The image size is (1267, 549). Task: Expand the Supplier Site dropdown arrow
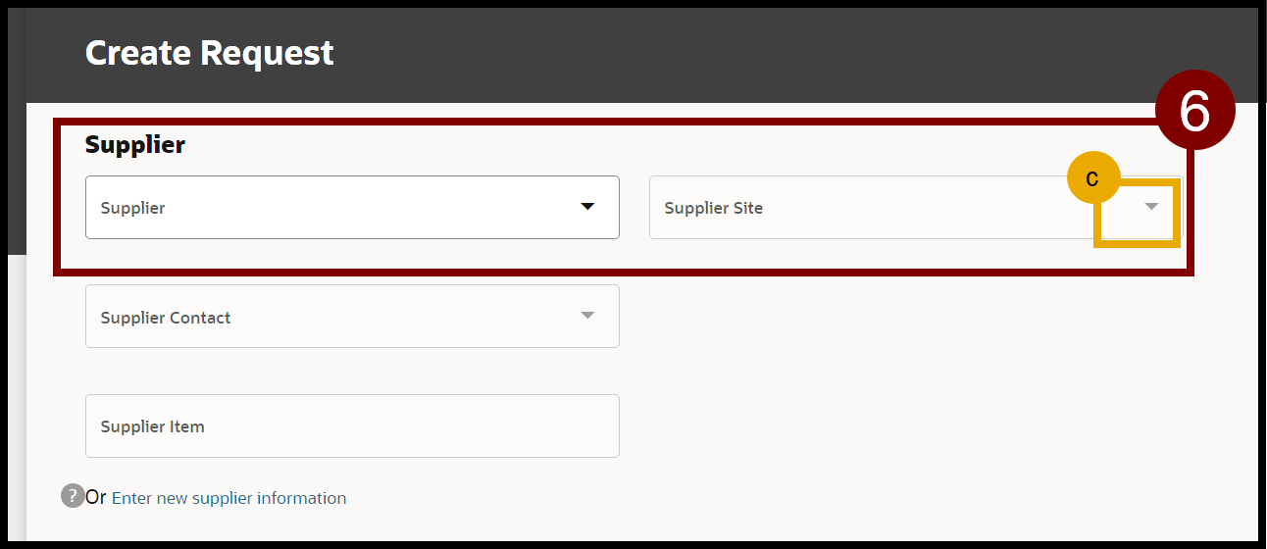tap(1151, 207)
